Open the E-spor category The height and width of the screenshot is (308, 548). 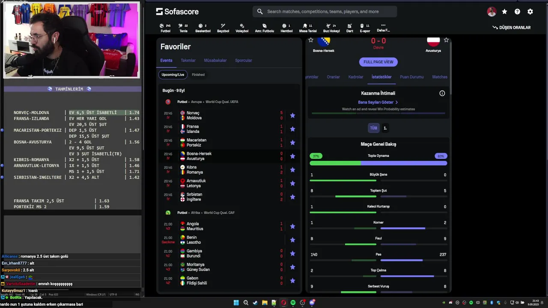[365, 28]
